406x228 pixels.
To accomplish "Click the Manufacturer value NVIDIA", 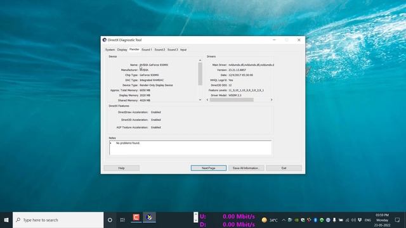I will [144, 70].
